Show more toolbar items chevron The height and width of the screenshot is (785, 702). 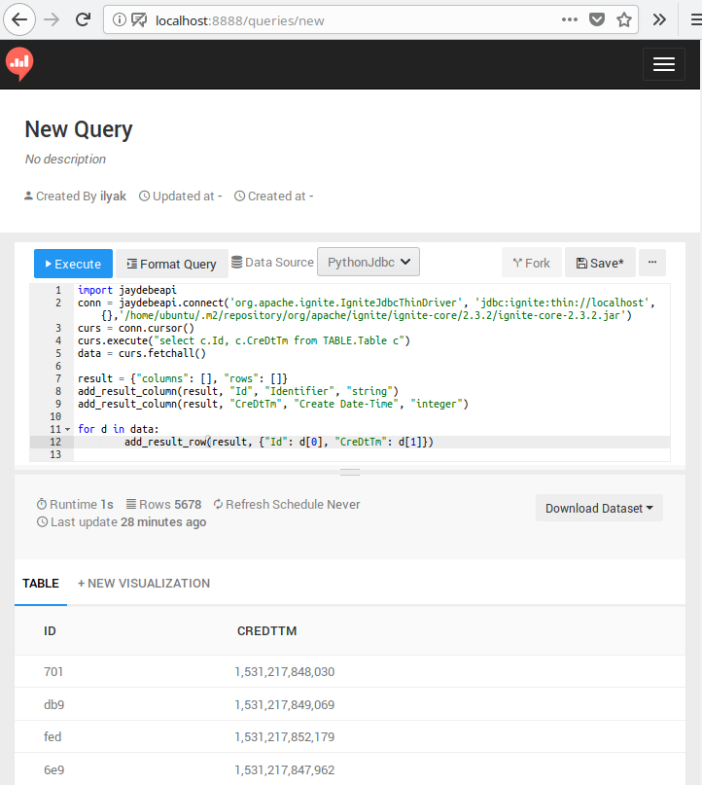coord(659,20)
